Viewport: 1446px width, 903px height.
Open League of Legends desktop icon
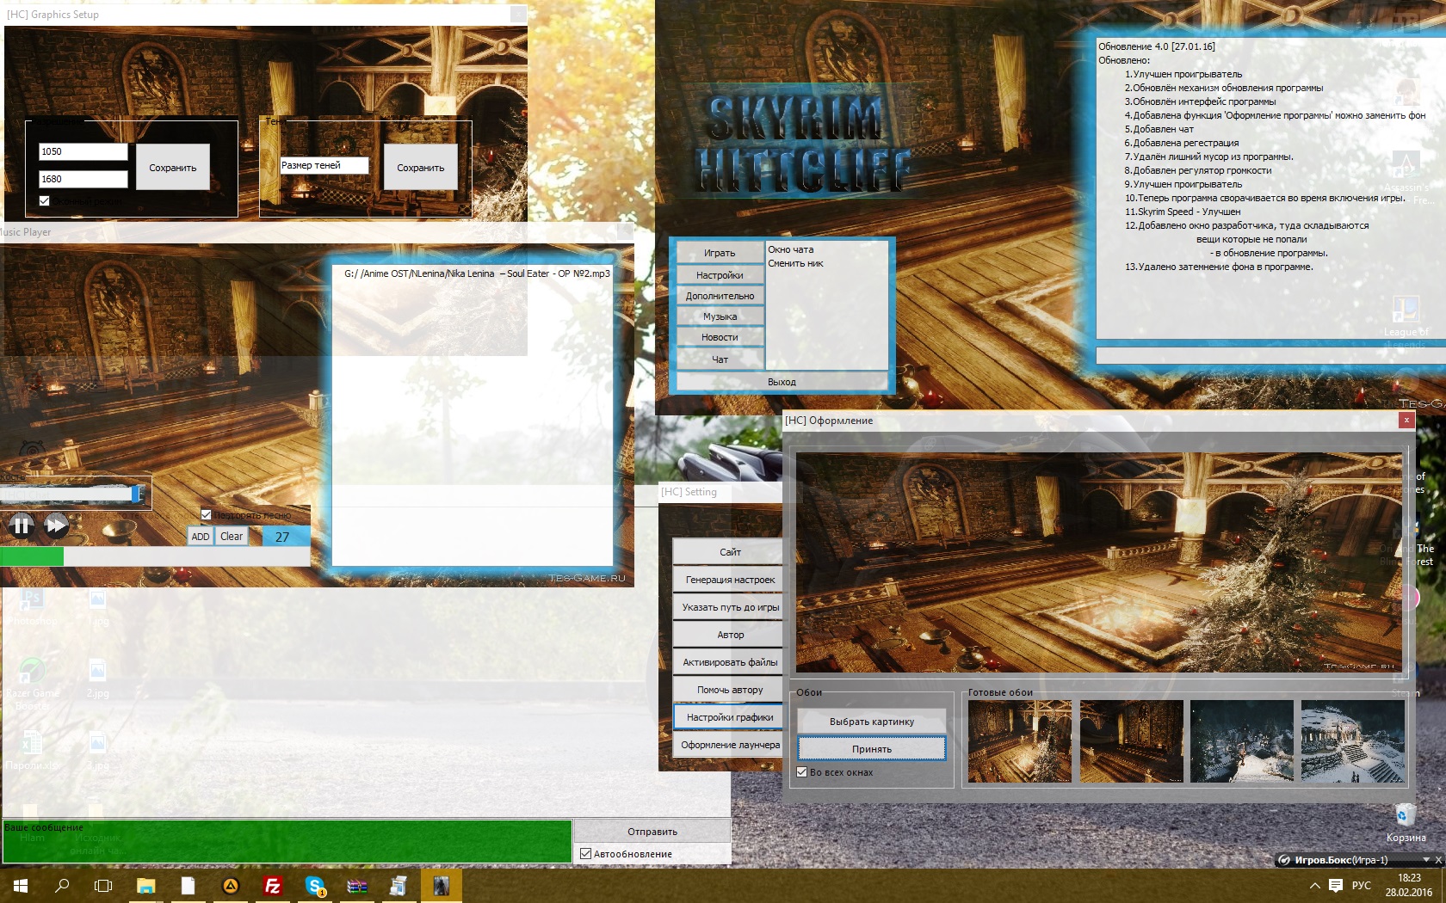pos(1406,320)
